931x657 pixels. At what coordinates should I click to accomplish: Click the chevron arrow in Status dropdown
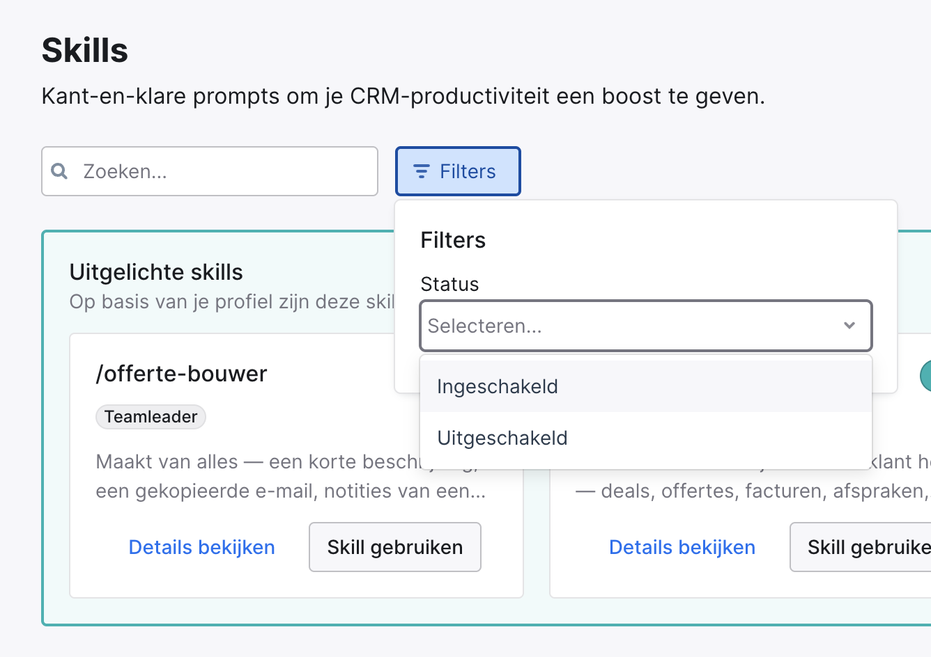tap(849, 326)
